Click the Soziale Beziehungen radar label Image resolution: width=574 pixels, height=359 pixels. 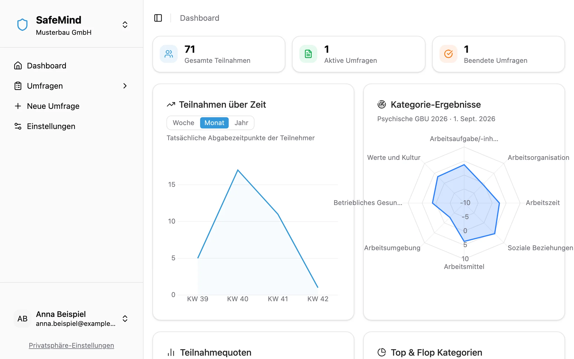tap(540, 248)
